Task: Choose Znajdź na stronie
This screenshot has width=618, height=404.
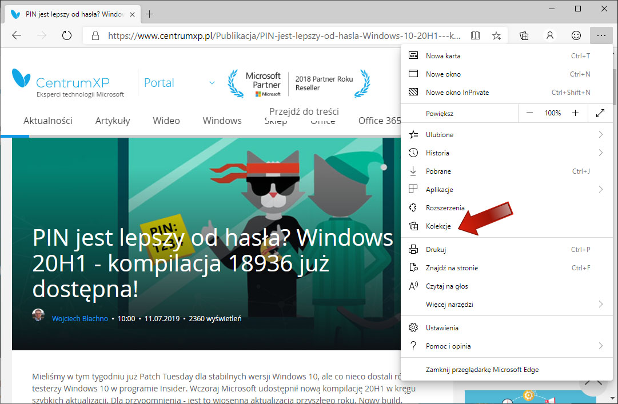Action: 507,268
